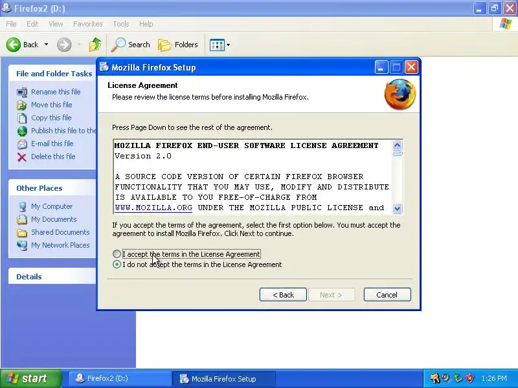Open the Help menu
518x388 pixels.
coord(146,24)
